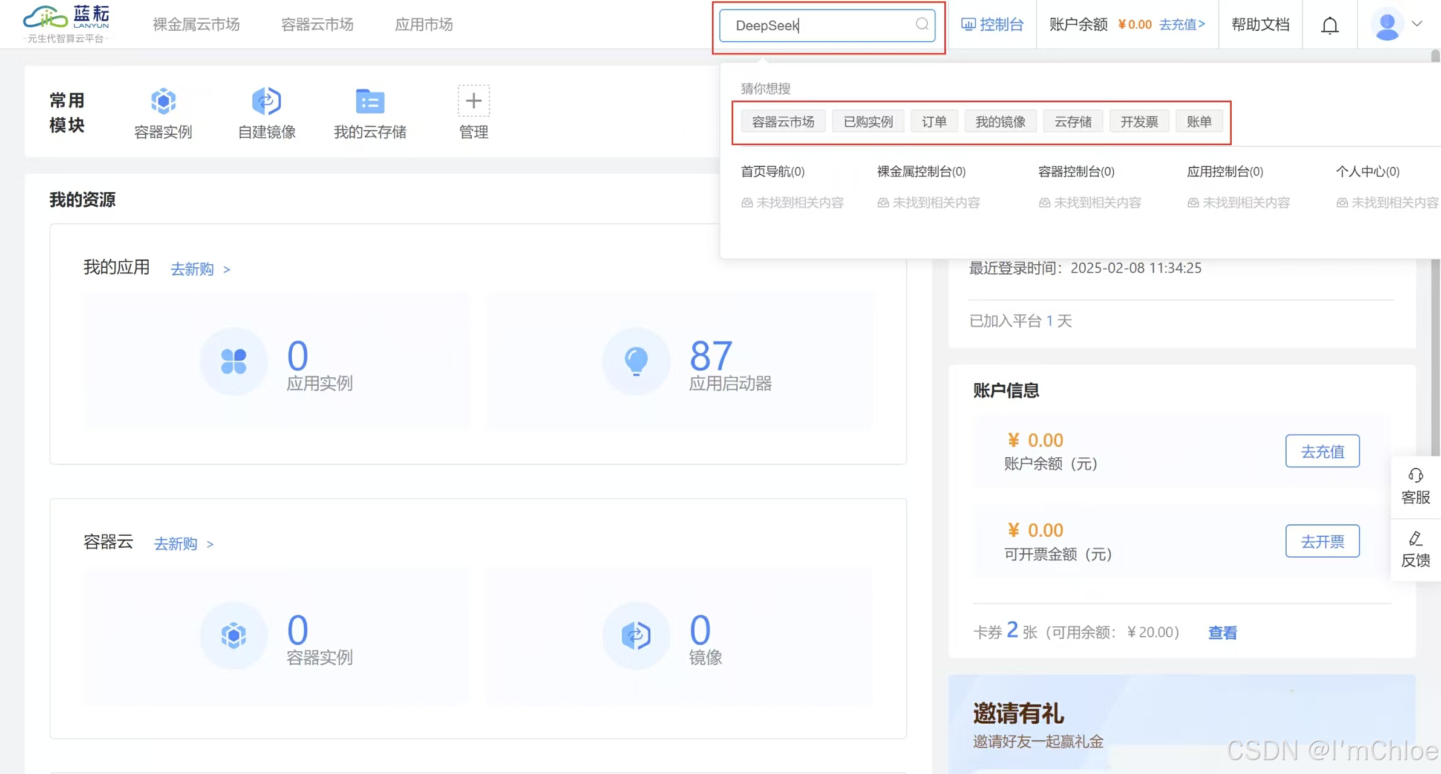Open the 应用市场 menu item

tap(423, 24)
